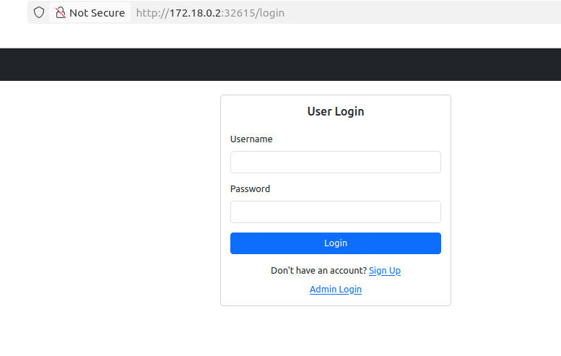The height and width of the screenshot is (356, 561).
Task: Click the "User Login" heading
Action: point(335,112)
